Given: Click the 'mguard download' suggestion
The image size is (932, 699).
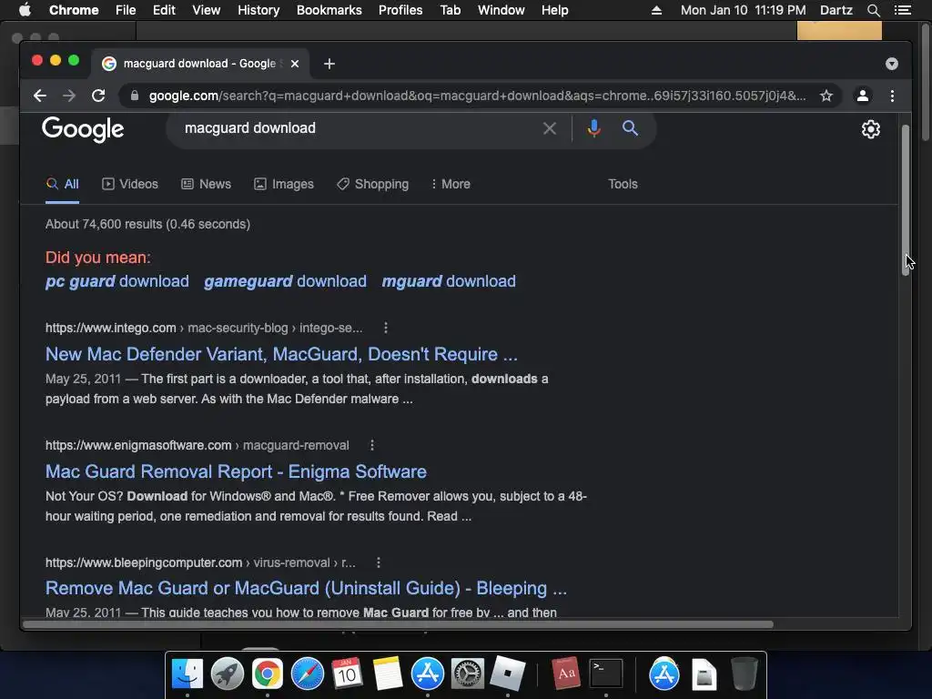Looking at the screenshot, I should pyautogui.click(x=449, y=281).
